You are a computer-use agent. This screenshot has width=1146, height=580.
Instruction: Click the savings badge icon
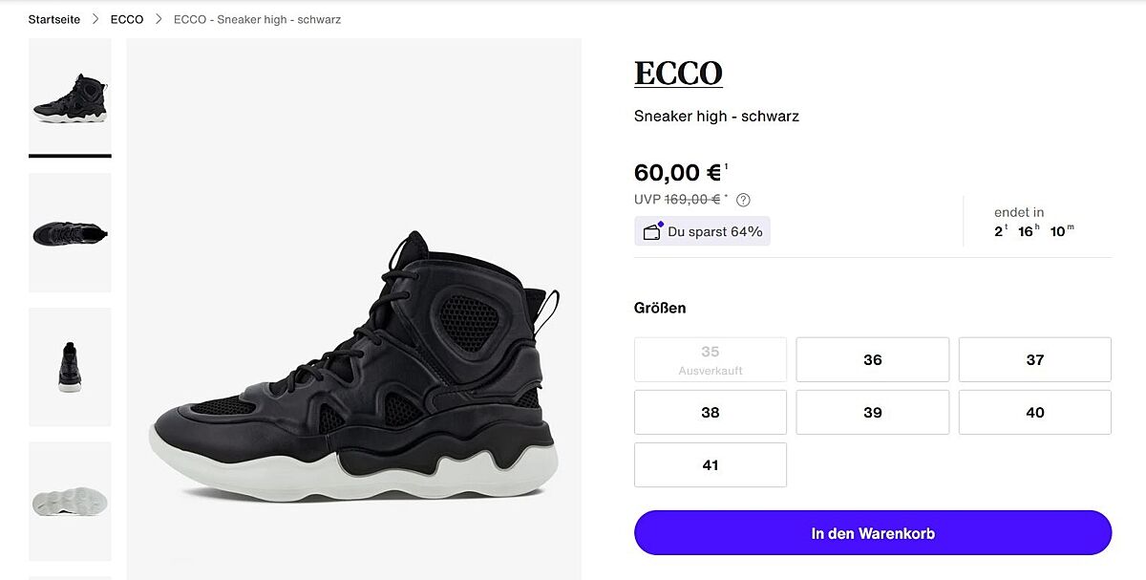point(653,231)
